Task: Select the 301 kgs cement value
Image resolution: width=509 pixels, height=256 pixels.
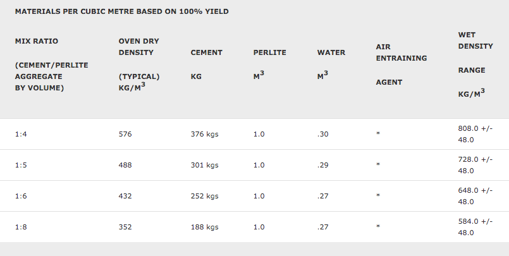Action: click(204, 165)
